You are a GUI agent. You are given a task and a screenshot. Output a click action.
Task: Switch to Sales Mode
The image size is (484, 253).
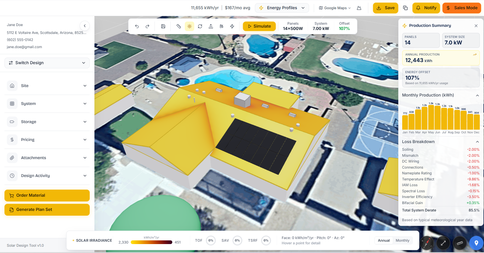click(x=462, y=8)
